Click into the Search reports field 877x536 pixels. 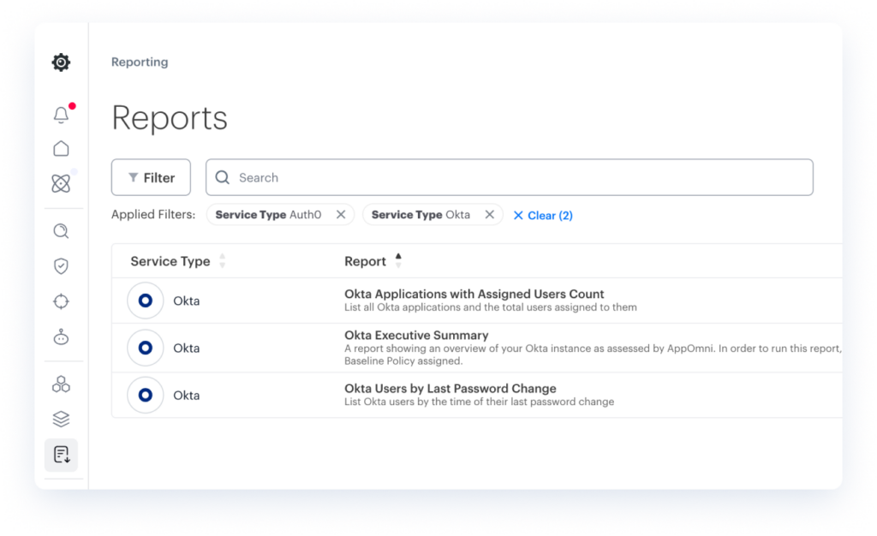click(x=514, y=177)
